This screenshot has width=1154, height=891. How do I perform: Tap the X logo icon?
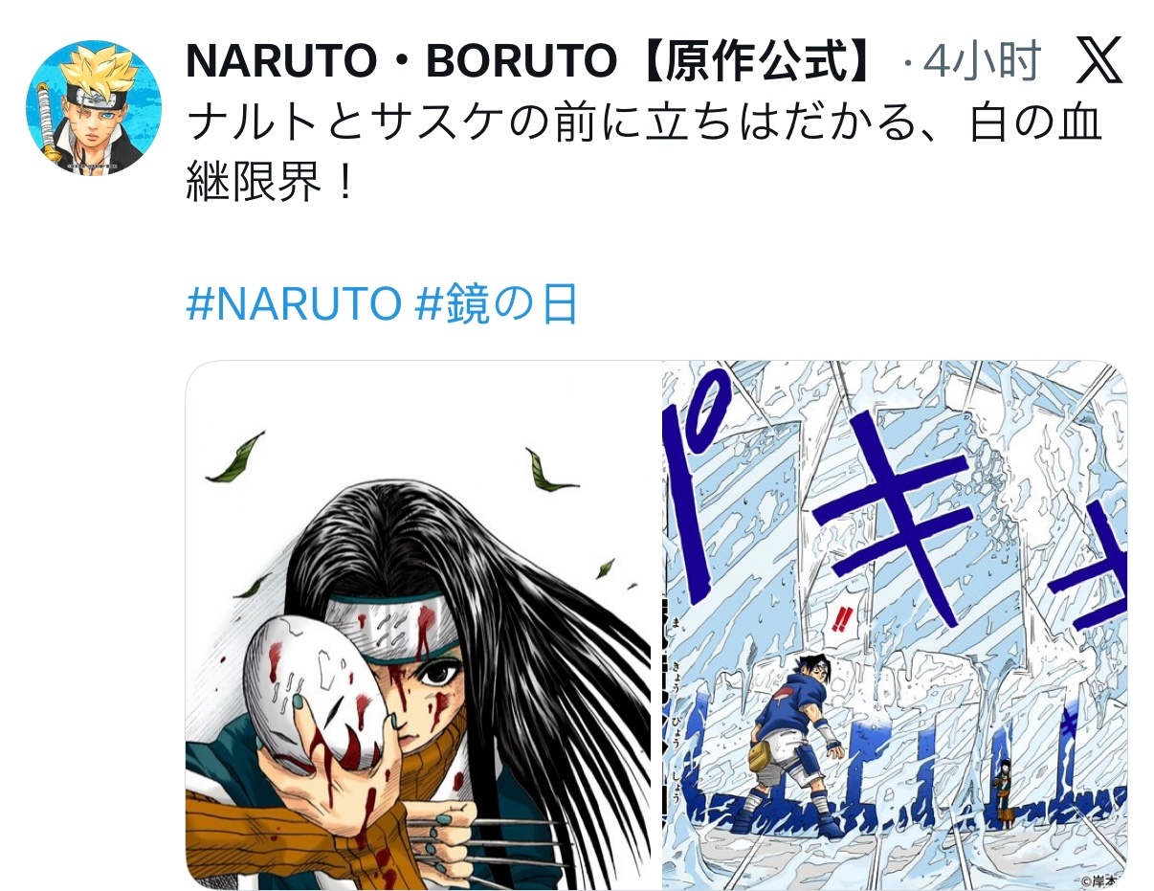click(x=1099, y=62)
